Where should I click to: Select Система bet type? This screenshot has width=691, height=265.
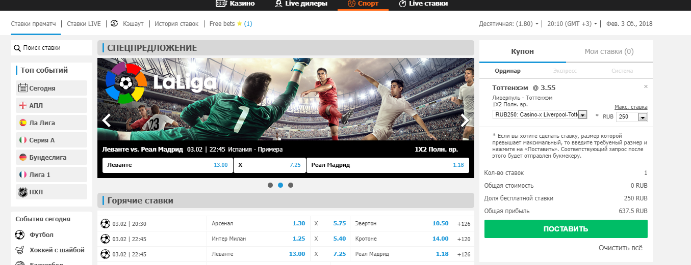pos(622,71)
